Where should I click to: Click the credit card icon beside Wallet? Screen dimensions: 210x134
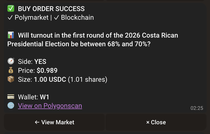pos(11,97)
